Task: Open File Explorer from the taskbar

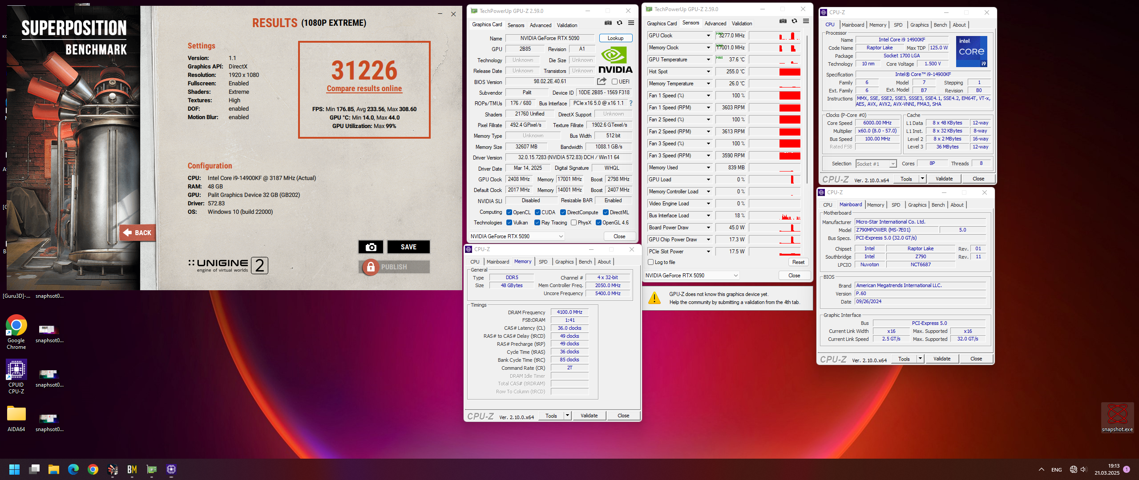Action: 54,469
